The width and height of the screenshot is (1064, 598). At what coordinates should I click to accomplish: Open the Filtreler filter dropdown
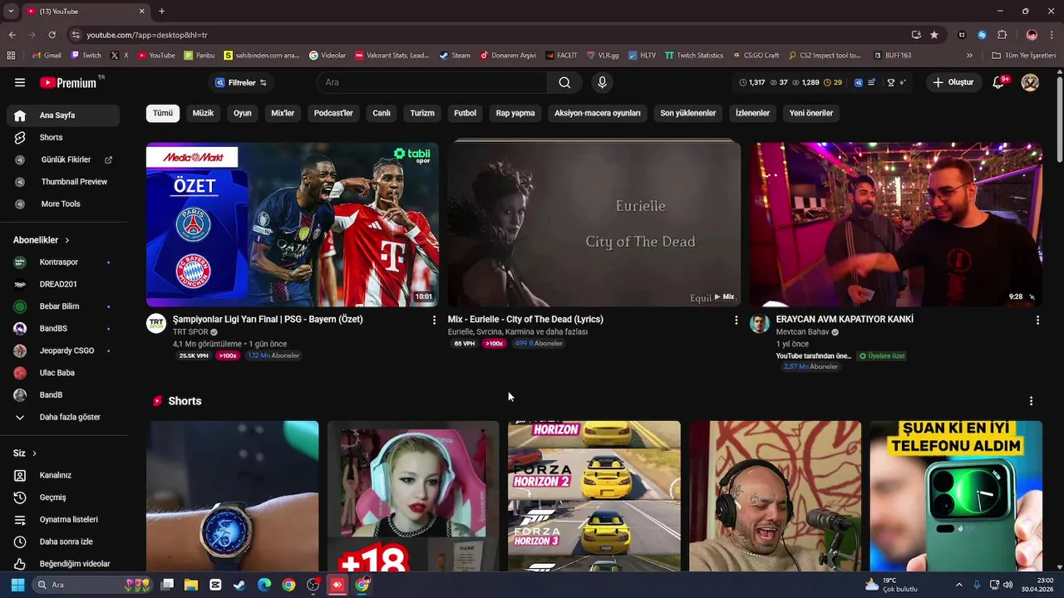241,82
